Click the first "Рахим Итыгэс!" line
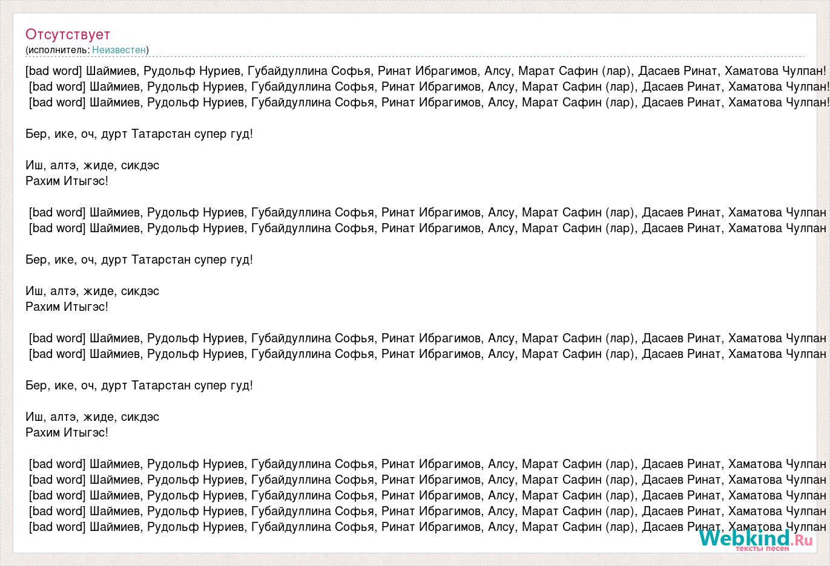This screenshot has height=566, width=830. 67,181
